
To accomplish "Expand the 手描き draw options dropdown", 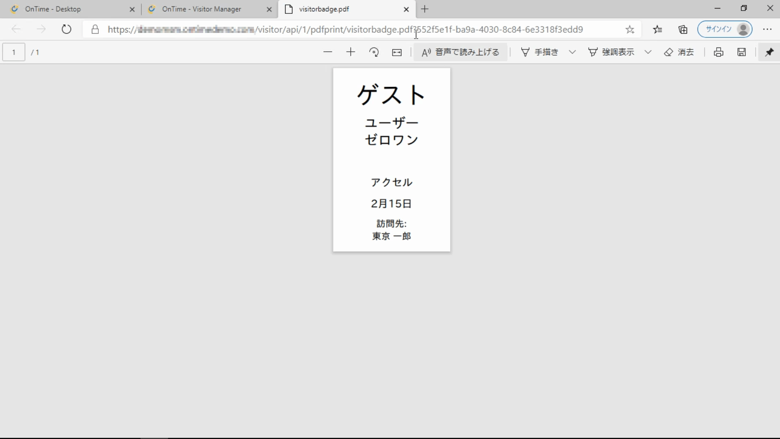I will click(572, 52).
